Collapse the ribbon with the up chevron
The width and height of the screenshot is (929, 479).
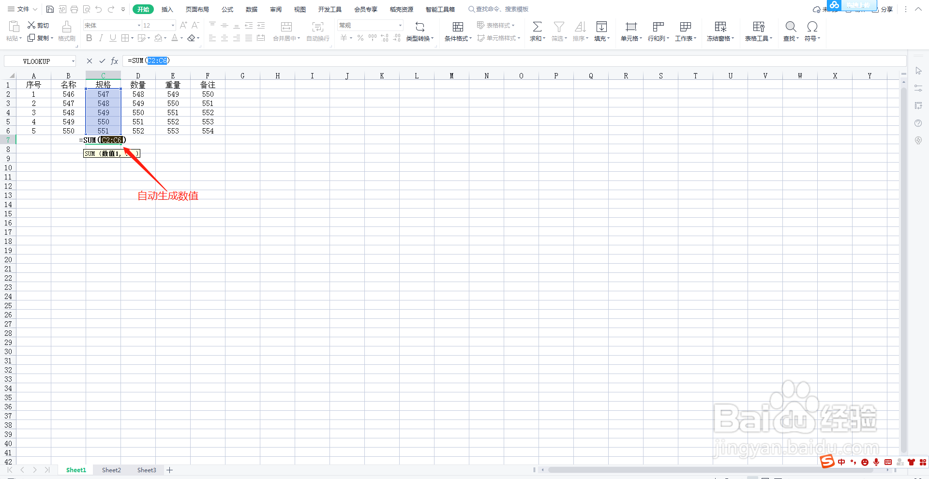click(918, 9)
